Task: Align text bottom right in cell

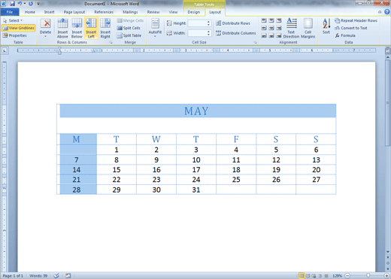Action: (279, 35)
